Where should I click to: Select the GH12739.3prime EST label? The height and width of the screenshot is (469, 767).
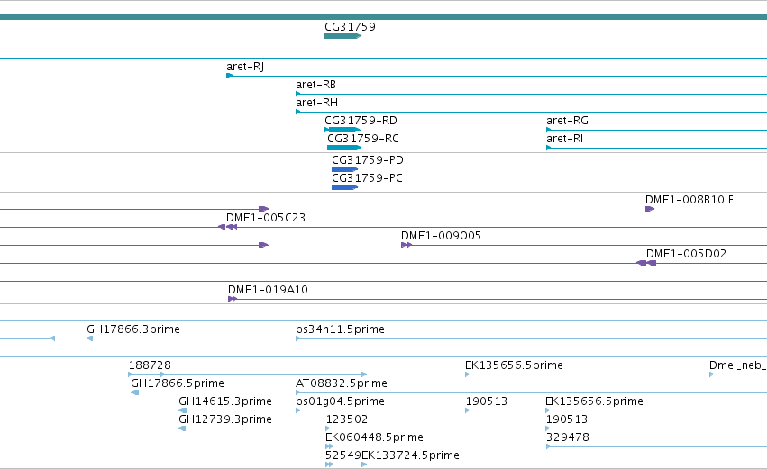pyautogui.click(x=225, y=419)
